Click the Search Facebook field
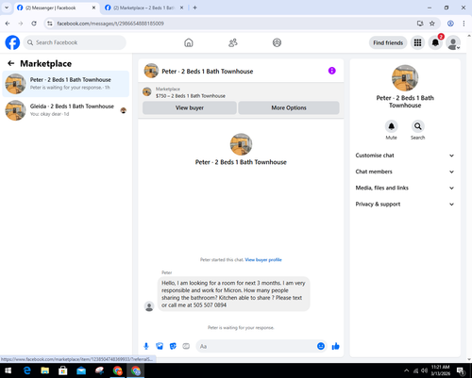Viewport: 472px width, 378px height. (75, 42)
